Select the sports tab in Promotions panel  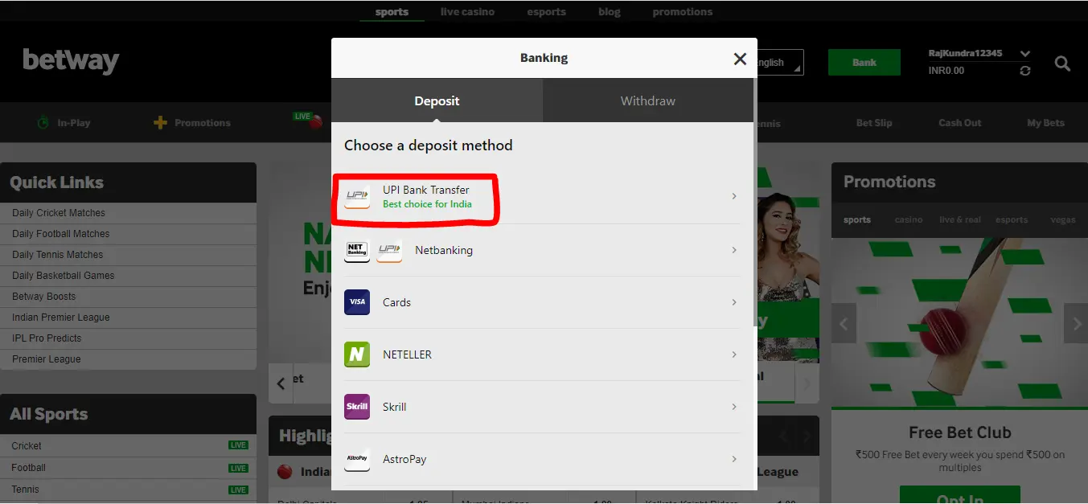point(857,219)
